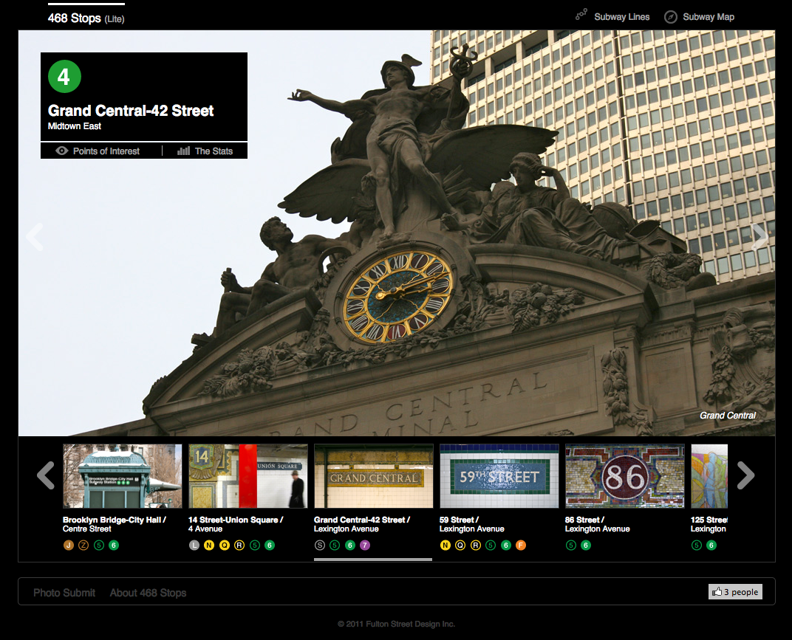Click the Facebook Like button showing 3 people
The image size is (792, 640).
click(735, 591)
